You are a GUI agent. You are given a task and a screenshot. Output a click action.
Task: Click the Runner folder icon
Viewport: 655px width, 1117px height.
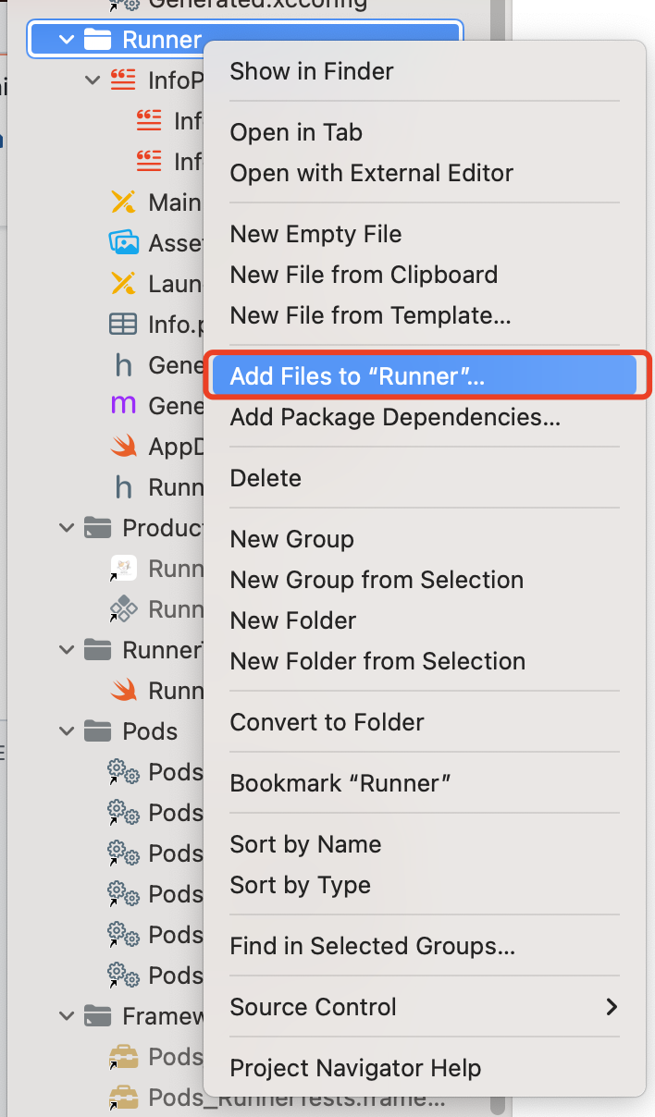(96, 40)
